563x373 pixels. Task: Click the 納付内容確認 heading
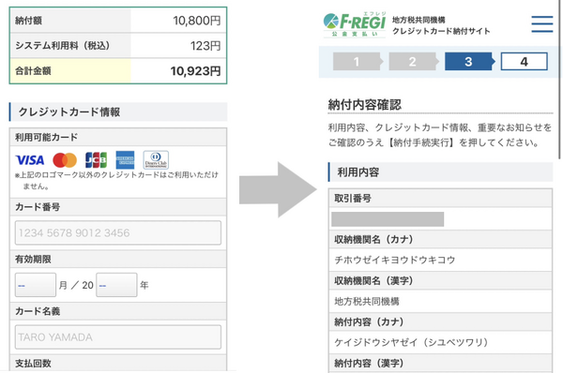364,105
